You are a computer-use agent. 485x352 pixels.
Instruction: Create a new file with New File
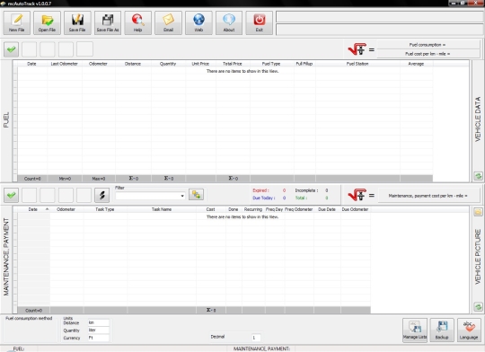coord(17,22)
